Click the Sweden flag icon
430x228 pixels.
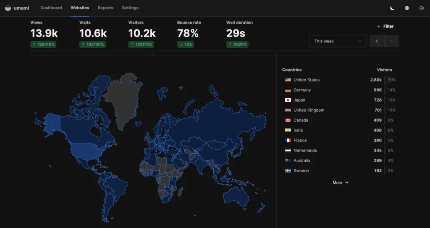tap(288, 171)
